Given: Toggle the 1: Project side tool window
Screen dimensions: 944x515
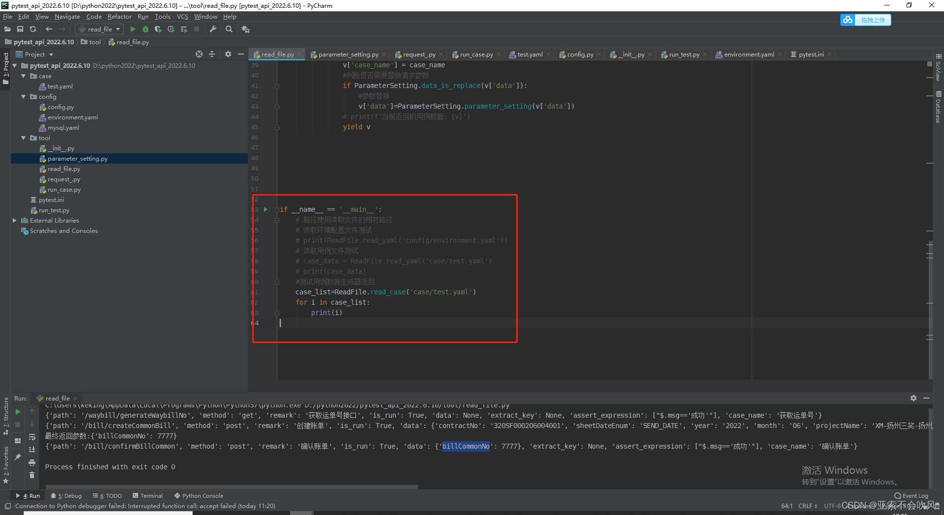Looking at the screenshot, I should [x=6, y=68].
